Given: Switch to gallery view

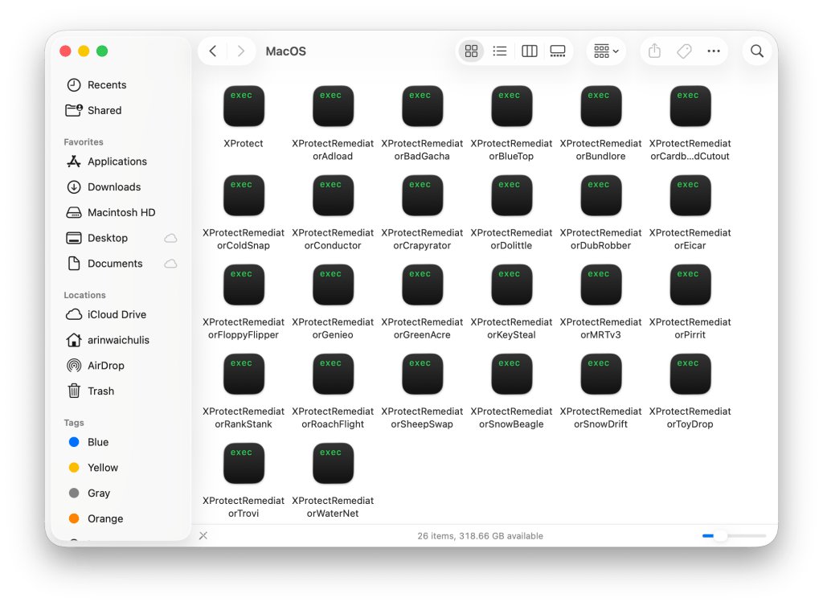Looking at the screenshot, I should [558, 51].
